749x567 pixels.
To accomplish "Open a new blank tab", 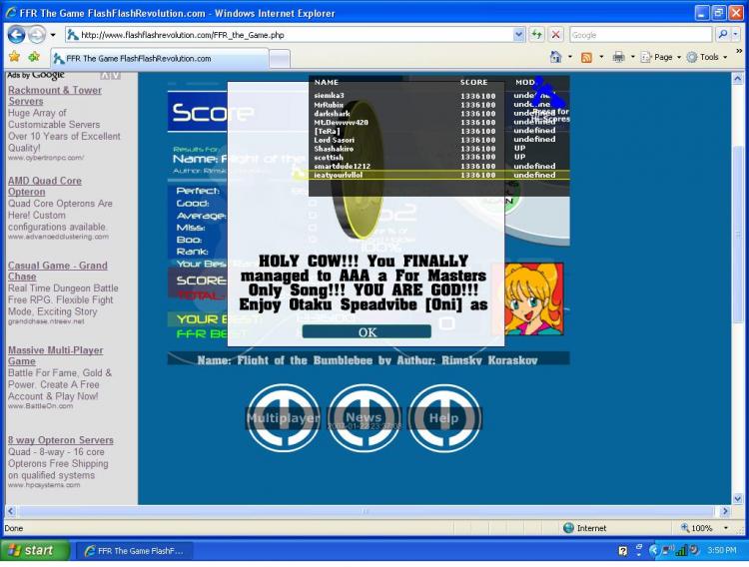I will [x=280, y=59].
